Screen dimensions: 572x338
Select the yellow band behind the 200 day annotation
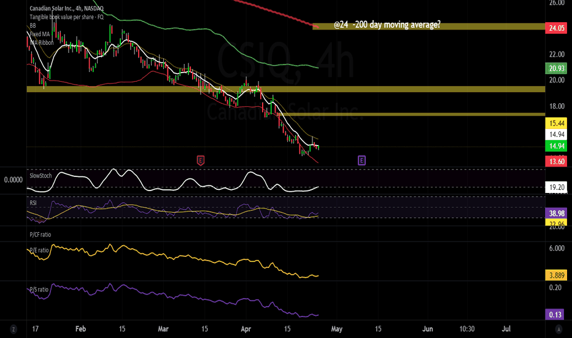[428, 26]
